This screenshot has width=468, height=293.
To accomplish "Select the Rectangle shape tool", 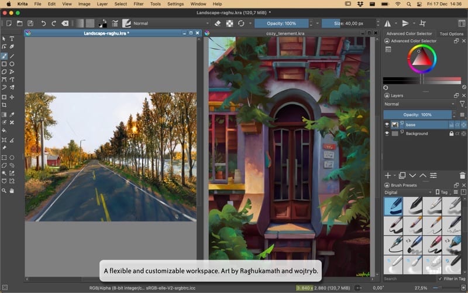I will [4, 64].
